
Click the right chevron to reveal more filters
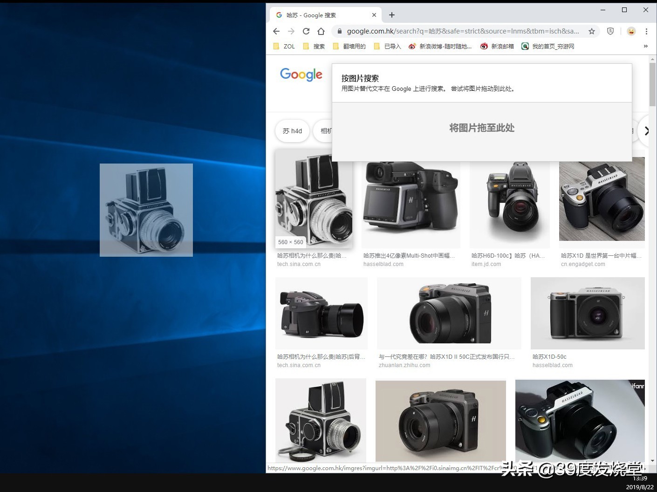pyautogui.click(x=647, y=131)
